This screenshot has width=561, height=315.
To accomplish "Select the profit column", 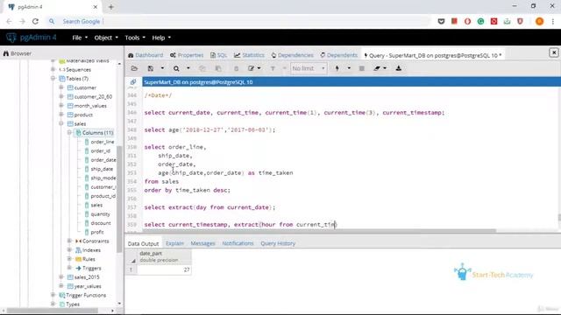I will click(97, 232).
